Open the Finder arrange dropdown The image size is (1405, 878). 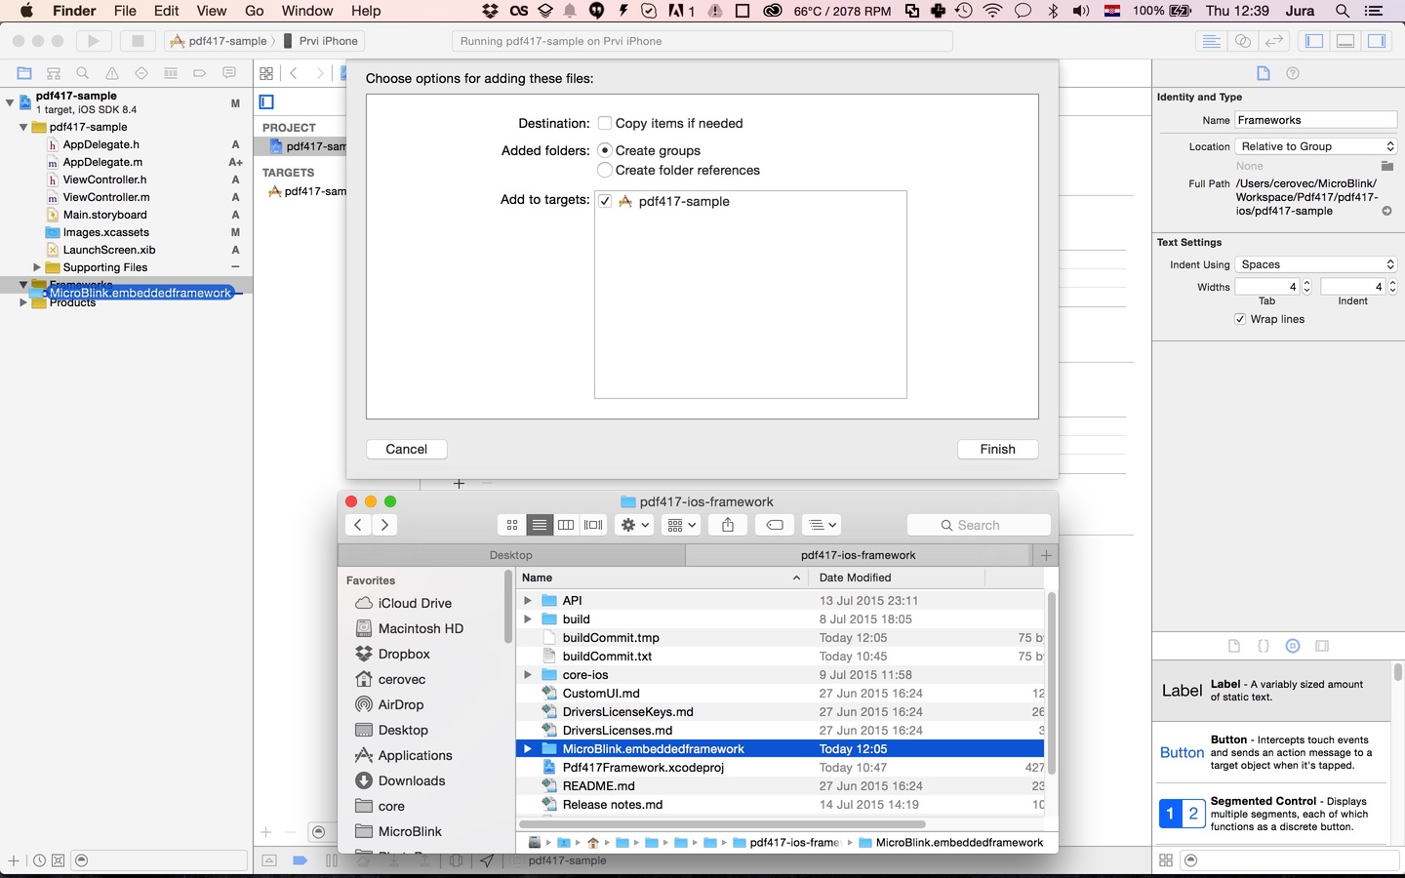[x=682, y=525]
